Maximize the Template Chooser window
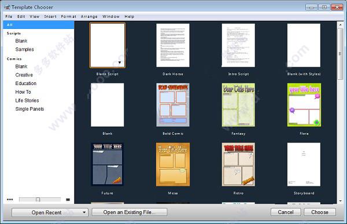347x224 pixels. click(324, 8)
